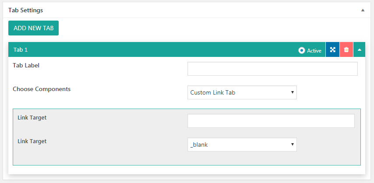The height and width of the screenshot is (183, 374).
Task: Click the Tab 1 header title
Action: click(x=21, y=50)
